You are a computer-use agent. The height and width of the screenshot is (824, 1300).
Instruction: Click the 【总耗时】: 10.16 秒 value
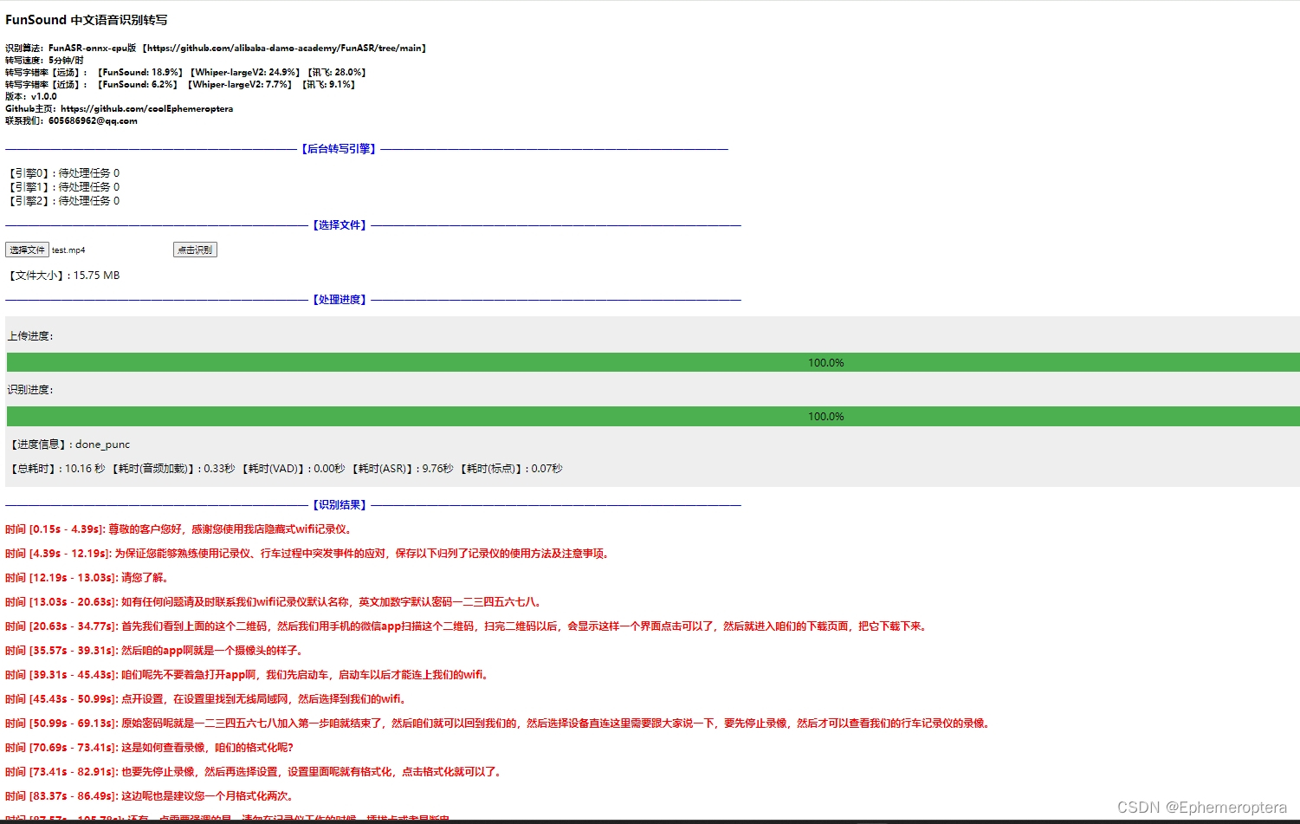tap(57, 469)
